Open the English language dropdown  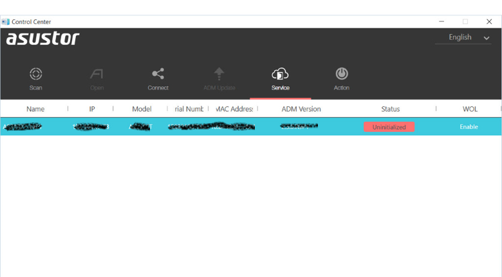click(463, 37)
